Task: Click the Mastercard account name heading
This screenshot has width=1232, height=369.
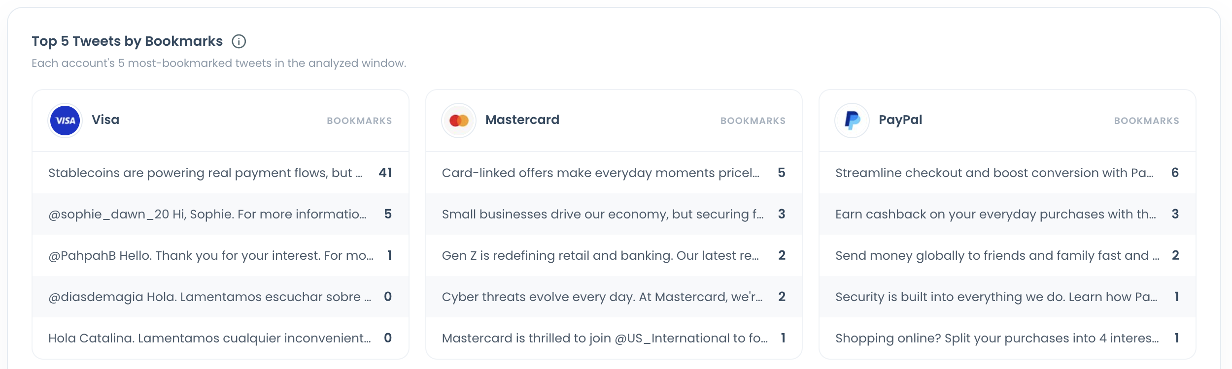Action: click(x=522, y=120)
